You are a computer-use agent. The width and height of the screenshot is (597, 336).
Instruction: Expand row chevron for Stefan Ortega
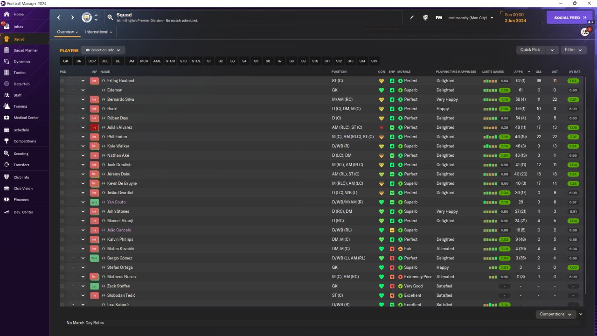point(83,267)
